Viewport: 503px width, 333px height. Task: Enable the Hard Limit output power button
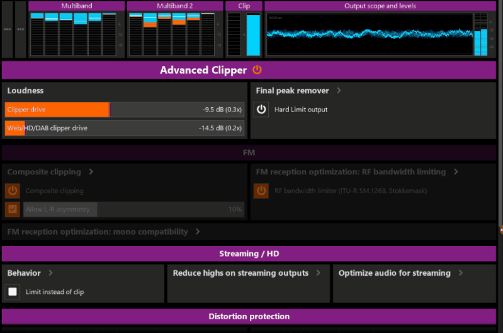tap(261, 110)
